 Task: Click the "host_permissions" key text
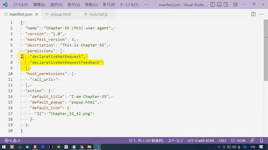pyautogui.click(x=46, y=74)
